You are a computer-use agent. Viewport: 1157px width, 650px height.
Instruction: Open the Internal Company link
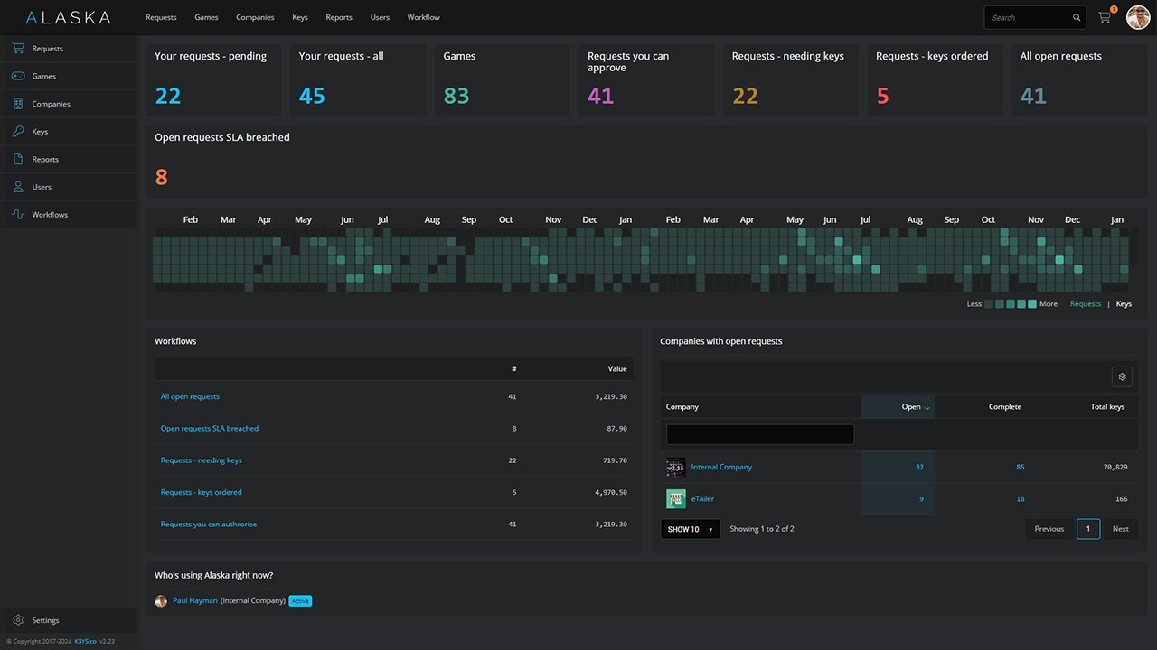(x=721, y=468)
